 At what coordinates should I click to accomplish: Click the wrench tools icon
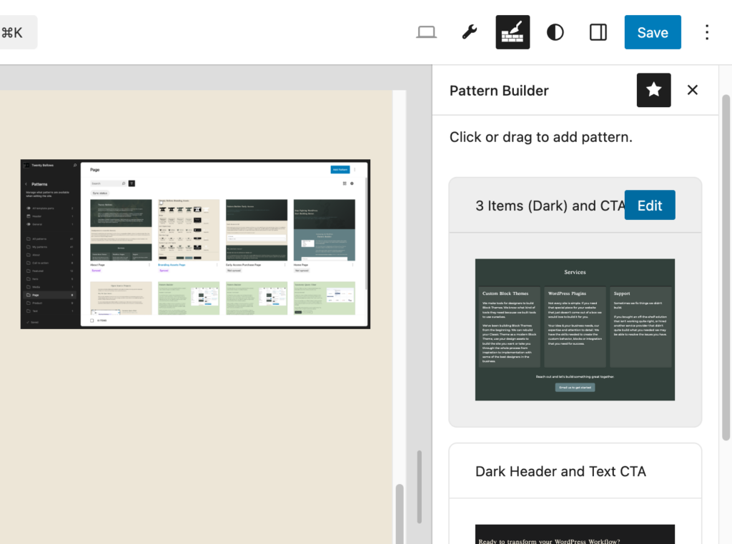coord(470,33)
